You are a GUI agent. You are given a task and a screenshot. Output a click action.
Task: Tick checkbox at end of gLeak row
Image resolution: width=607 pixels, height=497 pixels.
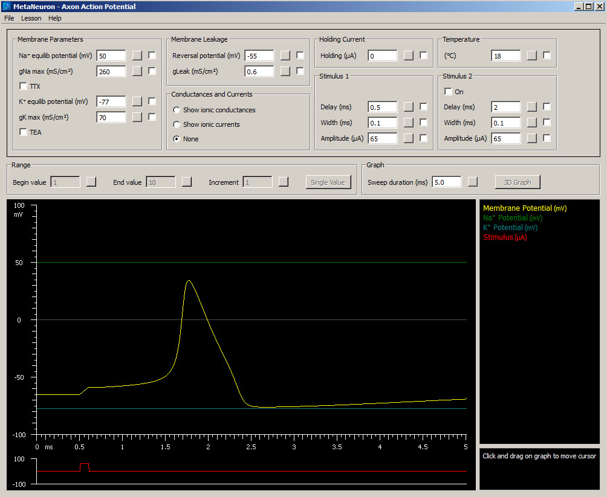300,71
